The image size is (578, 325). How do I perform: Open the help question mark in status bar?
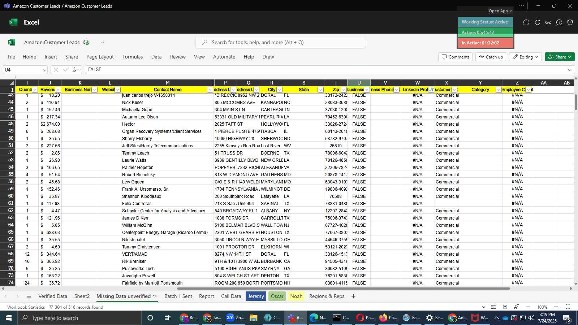pos(505,307)
